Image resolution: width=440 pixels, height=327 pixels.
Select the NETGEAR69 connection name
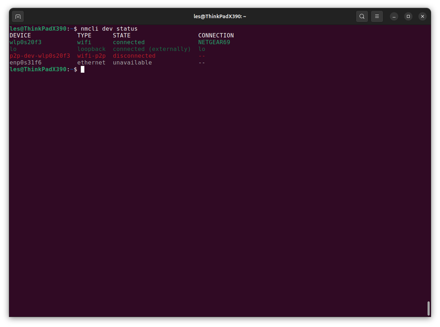coord(214,42)
